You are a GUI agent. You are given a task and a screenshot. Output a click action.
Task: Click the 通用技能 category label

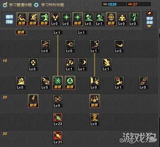[x=9, y=19]
